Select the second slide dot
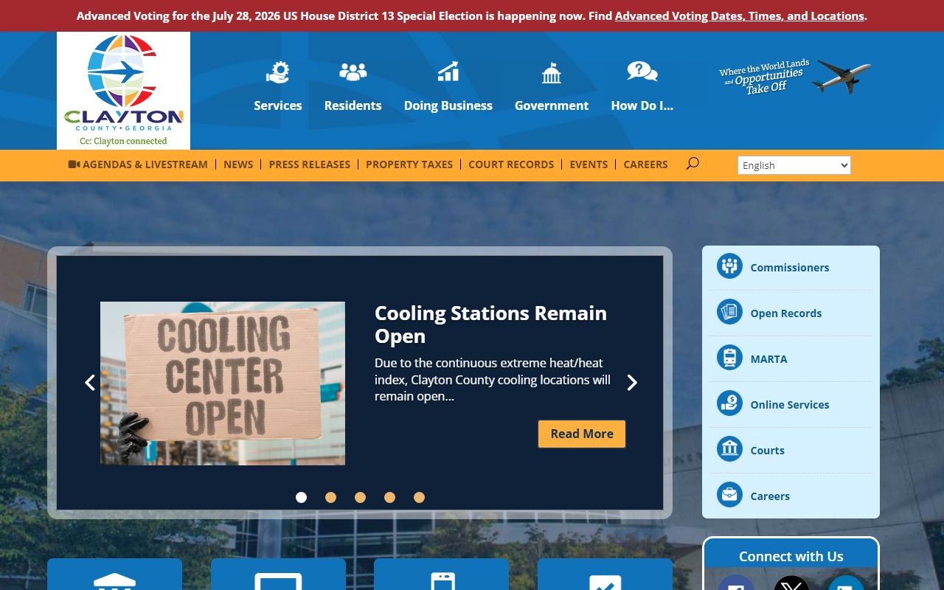The height and width of the screenshot is (590, 944). [x=330, y=497]
